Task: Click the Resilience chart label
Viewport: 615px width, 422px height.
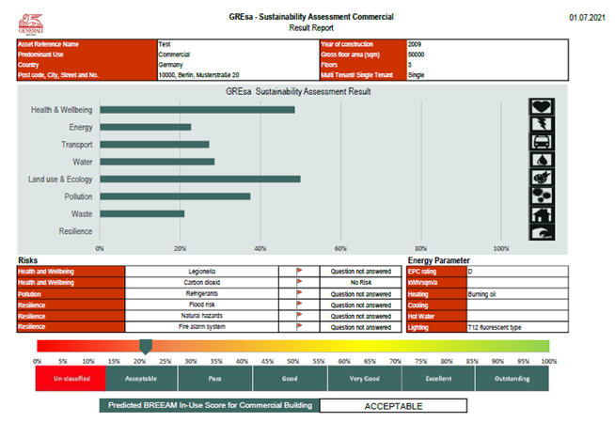Action: (75, 231)
